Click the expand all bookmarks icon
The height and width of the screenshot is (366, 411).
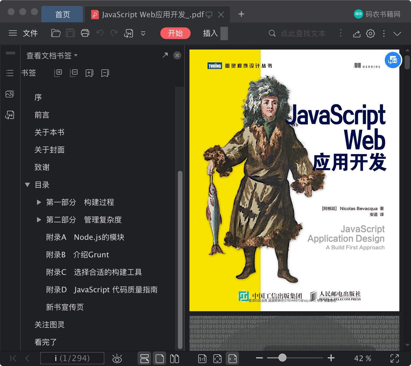[x=58, y=73]
